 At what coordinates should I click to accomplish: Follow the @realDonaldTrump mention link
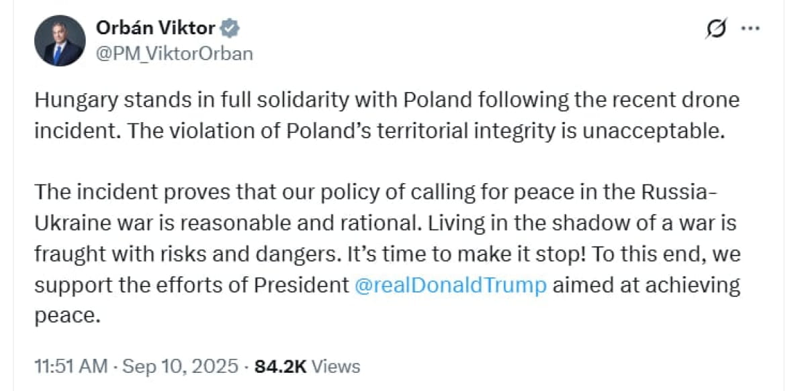(451, 285)
